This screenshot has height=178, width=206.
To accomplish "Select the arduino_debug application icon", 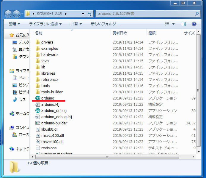I will coord(37,110).
